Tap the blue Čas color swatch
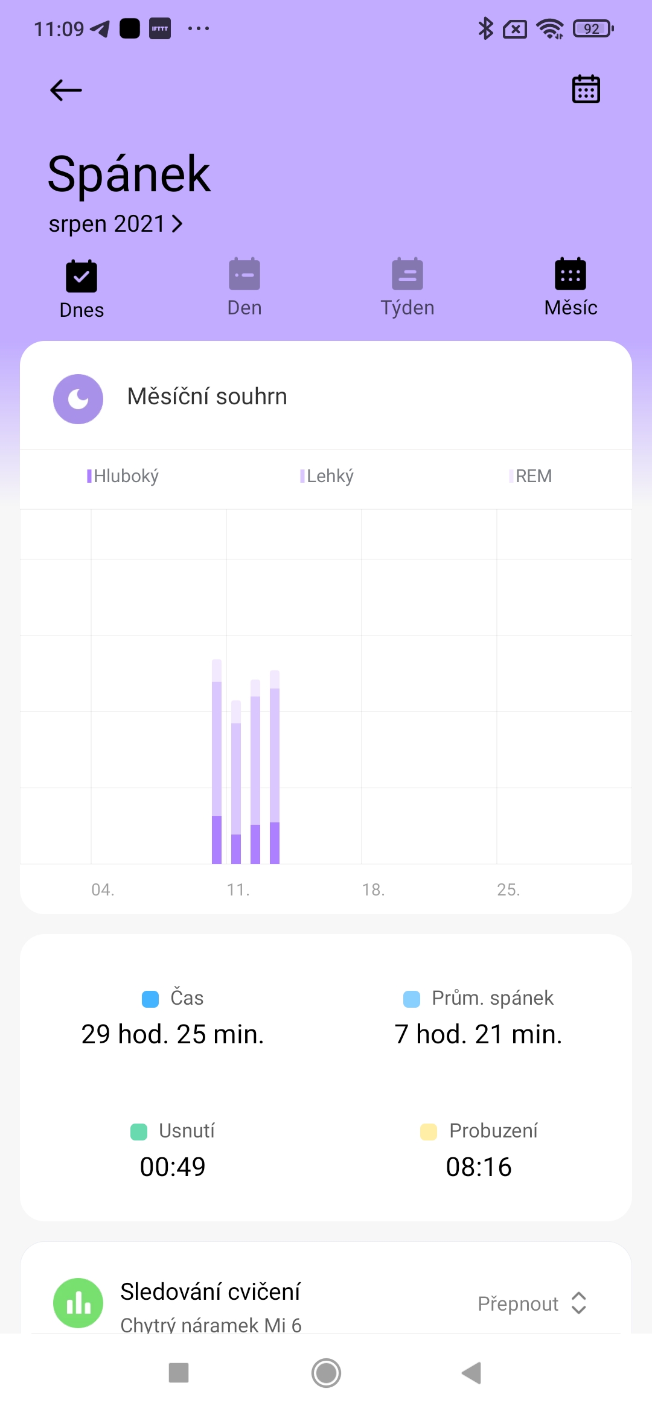 (x=150, y=999)
